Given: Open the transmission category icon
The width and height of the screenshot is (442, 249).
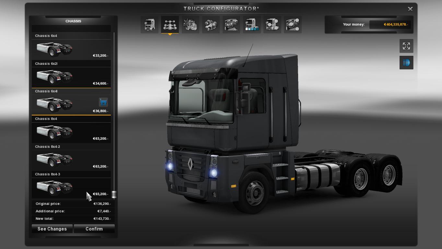Looking at the screenshot, I should pos(211,25).
